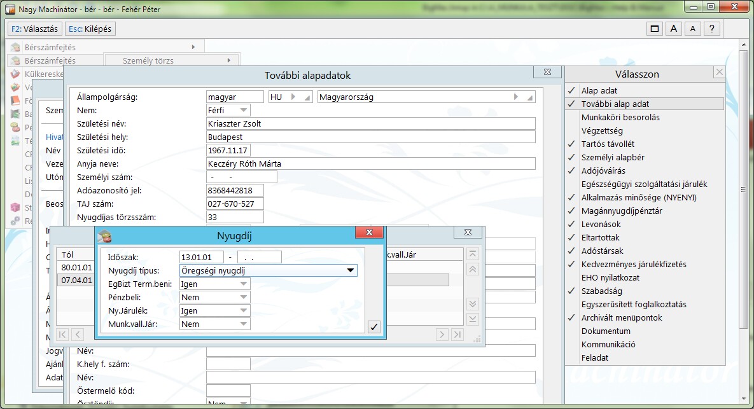The height and width of the screenshot is (409, 754).
Task: Choose Személyi alapbér from the Válasszon list
Action: 613,157
